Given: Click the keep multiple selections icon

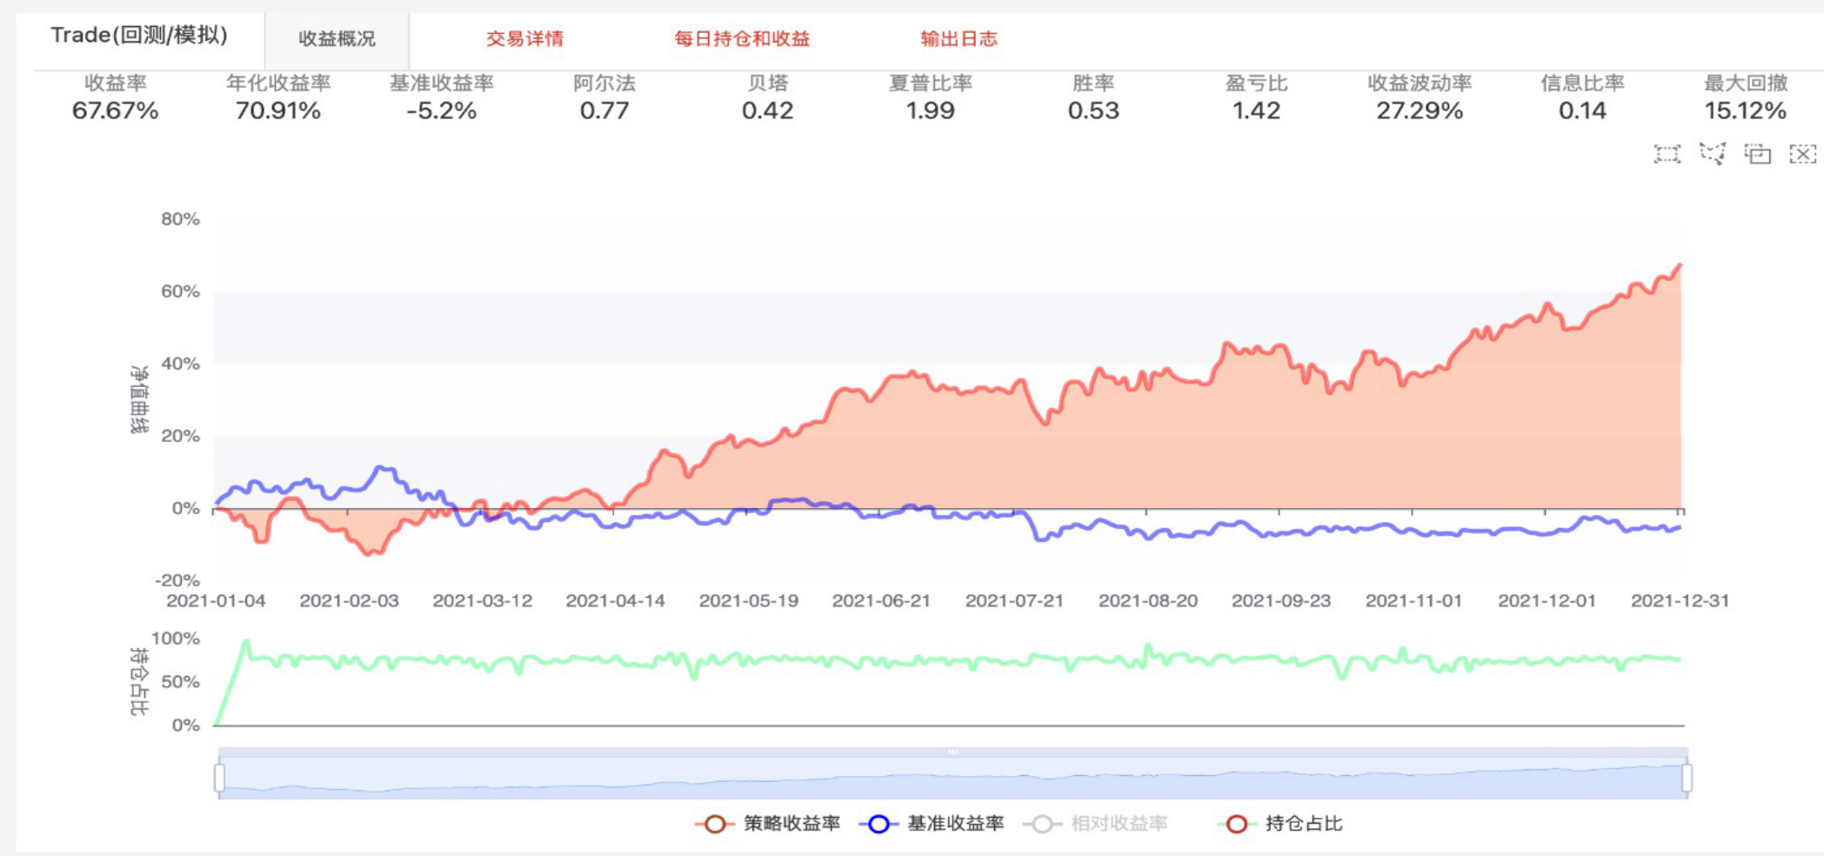Looking at the screenshot, I should tap(1757, 154).
